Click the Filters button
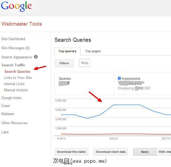The height and width of the screenshot is (167, 171). [x=64, y=63]
